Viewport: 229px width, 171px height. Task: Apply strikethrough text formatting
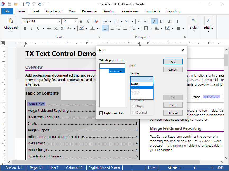(x=49, y=28)
